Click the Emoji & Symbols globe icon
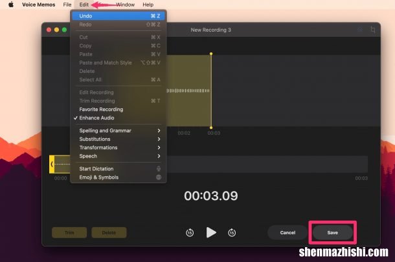Screen dimensions: 395x262 pyautogui.click(x=159, y=177)
